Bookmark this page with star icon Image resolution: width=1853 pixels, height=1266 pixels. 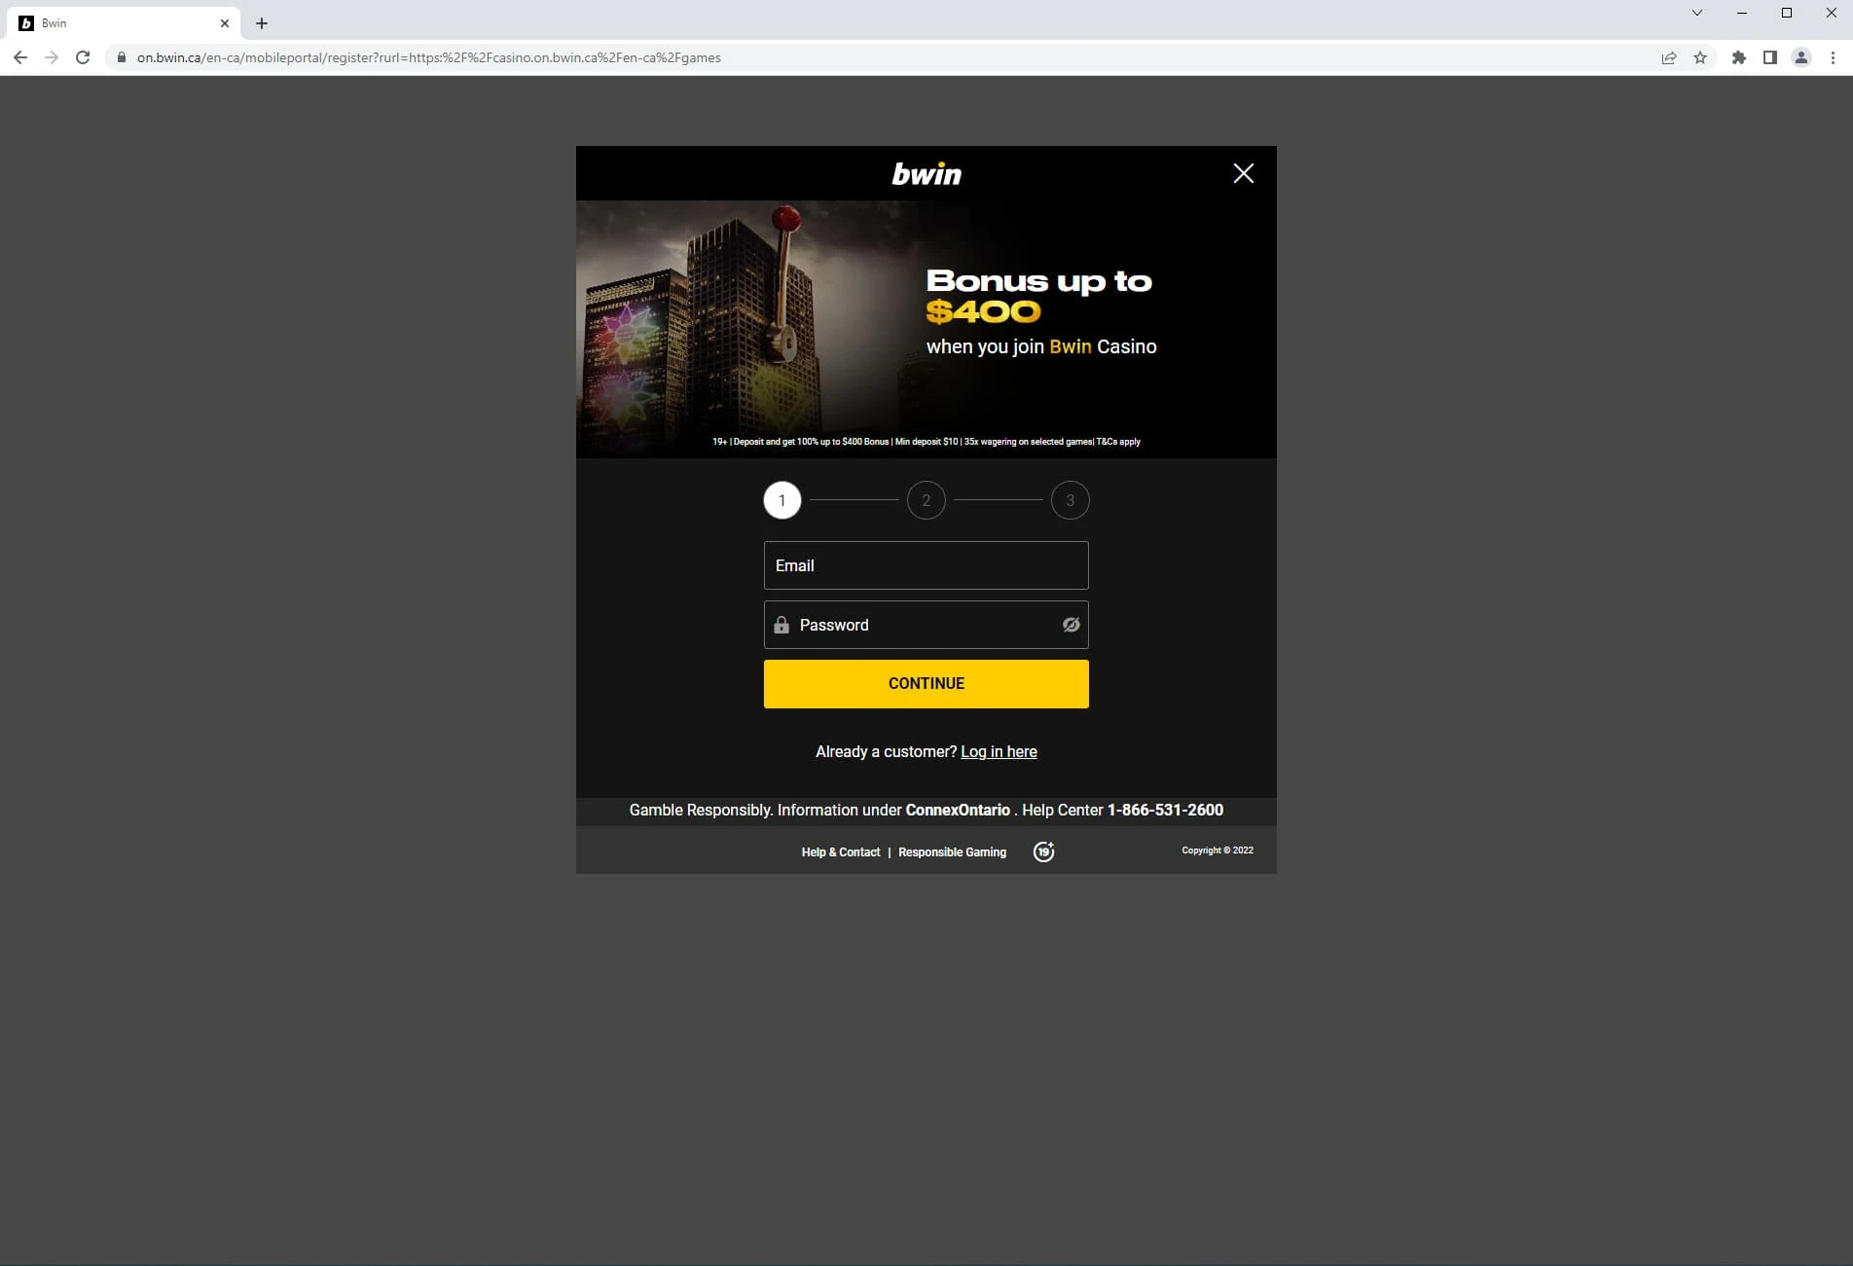1700,57
